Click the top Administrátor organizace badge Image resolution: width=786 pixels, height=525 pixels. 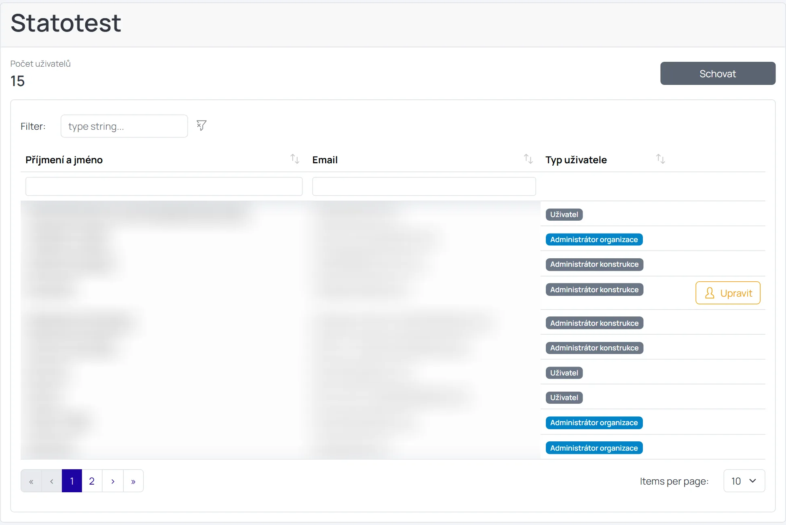tap(594, 240)
